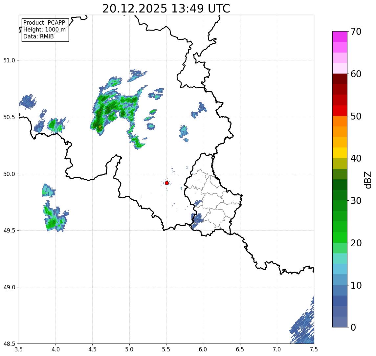Click the 'Data: RMIB' text
The height and width of the screenshot is (356, 376).
pos(38,36)
